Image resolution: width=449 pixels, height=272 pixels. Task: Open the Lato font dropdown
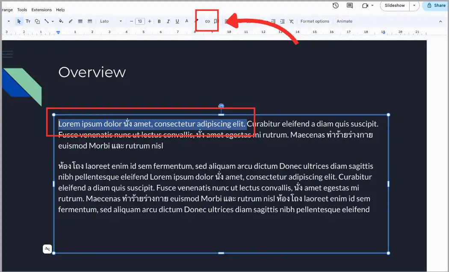click(x=111, y=21)
